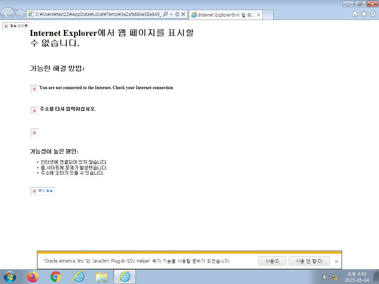Click broken image next to '주소를 다시 입력하십시오'
The height and width of the screenshot is (284, 379).
click(x=34, y=111)
